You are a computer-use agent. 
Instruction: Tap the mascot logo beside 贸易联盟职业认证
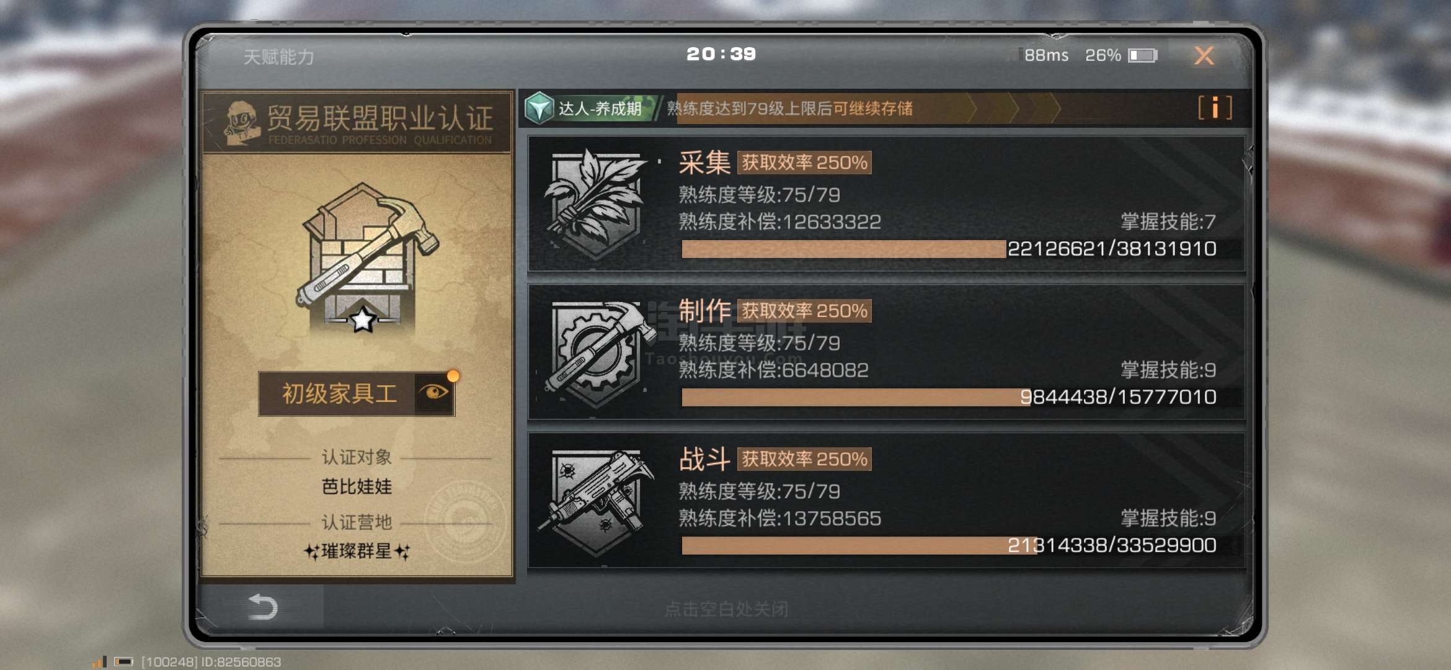242,123
